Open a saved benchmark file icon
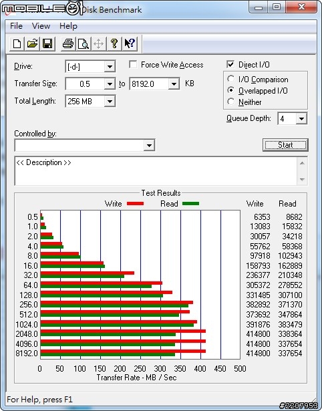Image resolution: width=322 pixels, height=411 pixels. tap(32, 43)
